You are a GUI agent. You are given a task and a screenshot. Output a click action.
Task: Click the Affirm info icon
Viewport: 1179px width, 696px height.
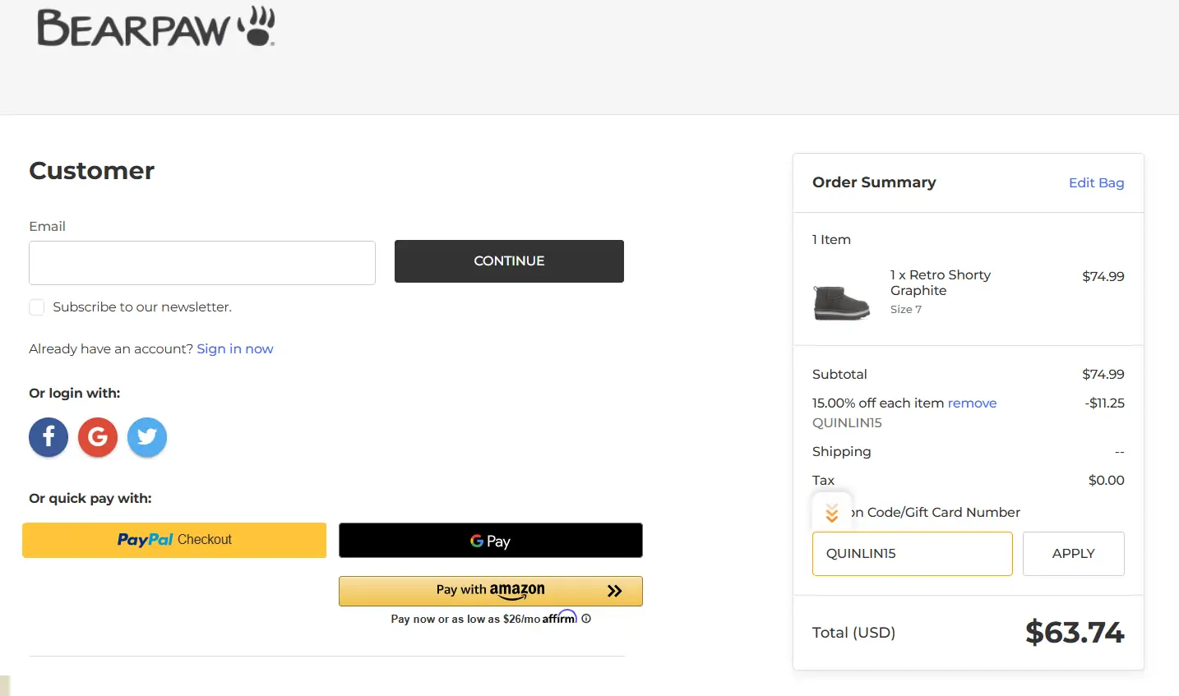586,619
